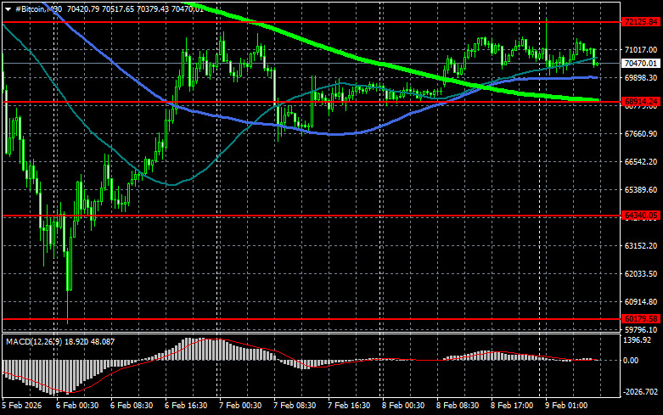This screenshot has height=415, width=663.
Task: Select the red level label 64340.05
Action: (641, 216)
